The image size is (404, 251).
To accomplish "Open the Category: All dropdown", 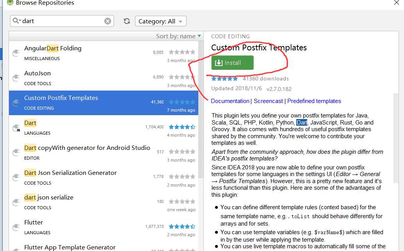I will [161, 21].
